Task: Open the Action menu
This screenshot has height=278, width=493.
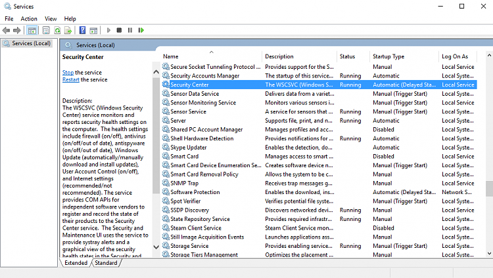Action: (29, 19)
